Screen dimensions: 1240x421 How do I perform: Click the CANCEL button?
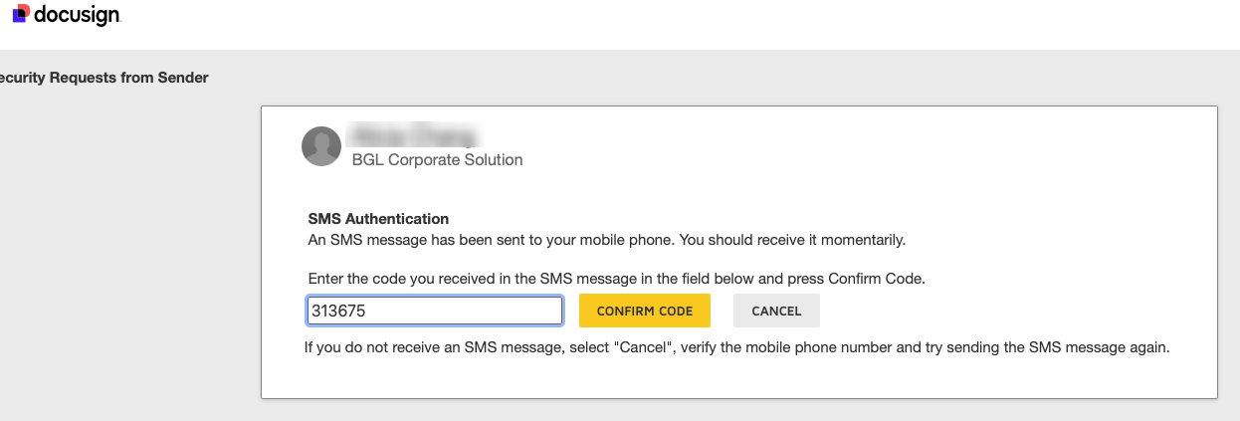point(776,311)
